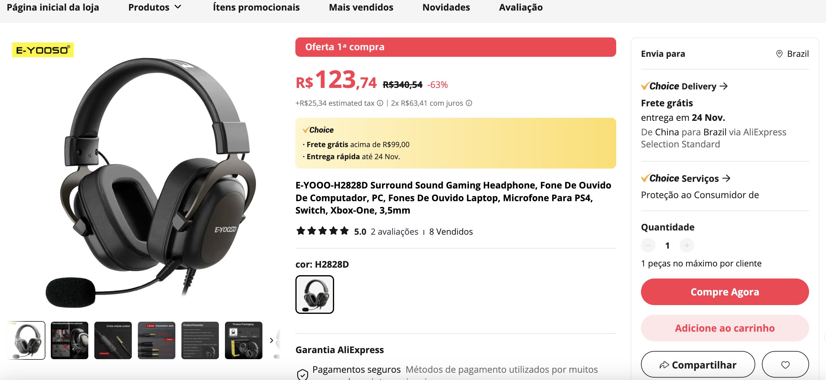Expand the Produtos dropdown menu
This screenshot has height=380, width=826.
[x=155, y=7]
